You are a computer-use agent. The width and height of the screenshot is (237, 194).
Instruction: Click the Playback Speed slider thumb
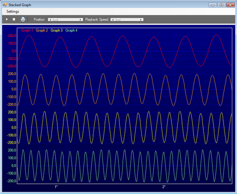[118, 19]
